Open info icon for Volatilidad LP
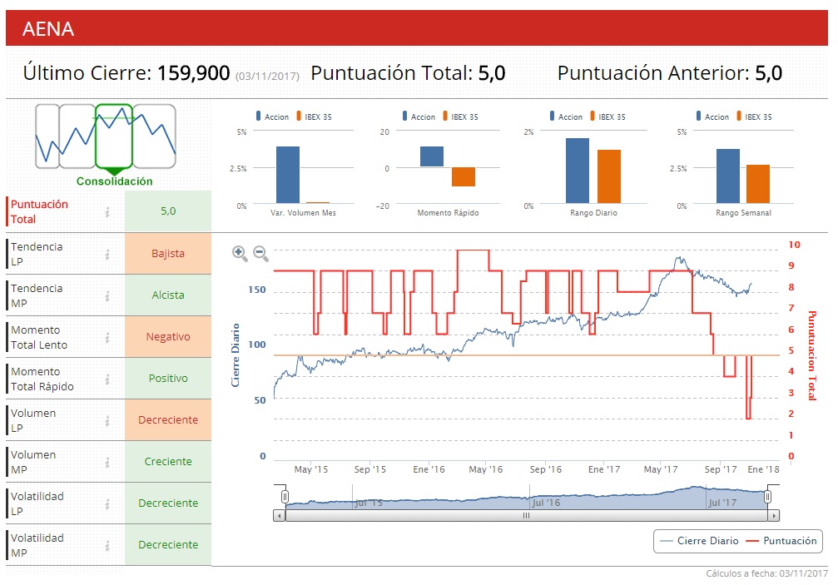The height and width of the screenshot is (585, 838). point(107,503)
